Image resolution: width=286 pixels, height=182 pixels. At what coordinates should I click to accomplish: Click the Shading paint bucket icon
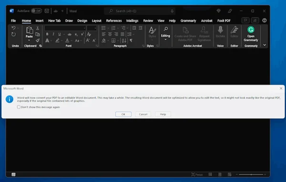pos(103,41)
